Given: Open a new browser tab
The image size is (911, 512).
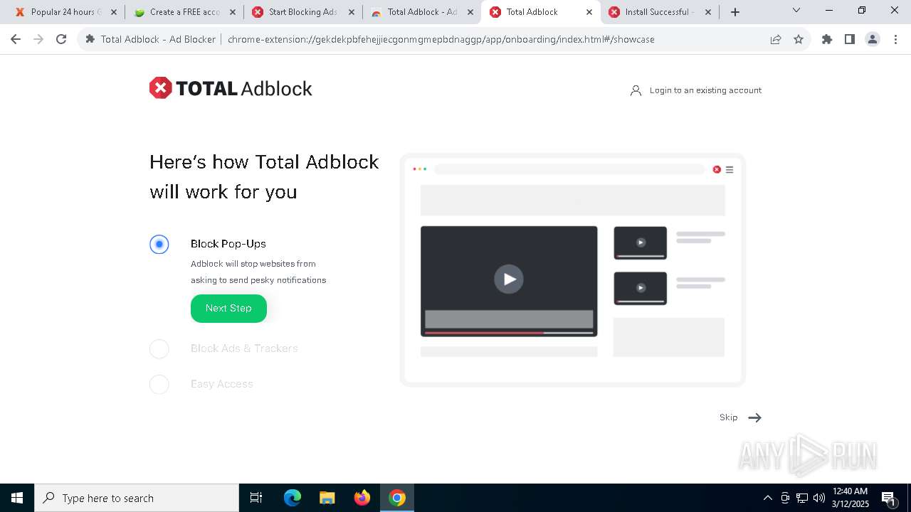Looking at the screenshot, I should pyautogui.click(x=735, y=12).
